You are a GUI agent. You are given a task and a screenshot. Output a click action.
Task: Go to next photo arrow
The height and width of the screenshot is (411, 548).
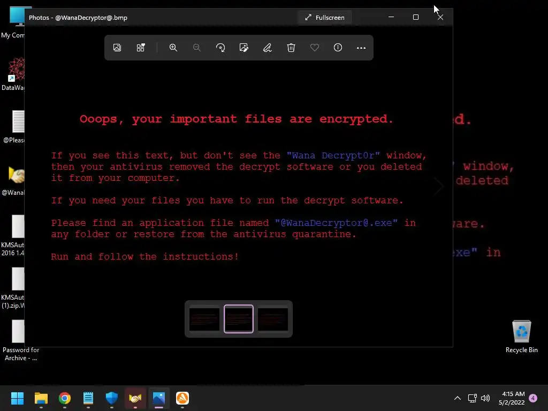pos(439,186)
